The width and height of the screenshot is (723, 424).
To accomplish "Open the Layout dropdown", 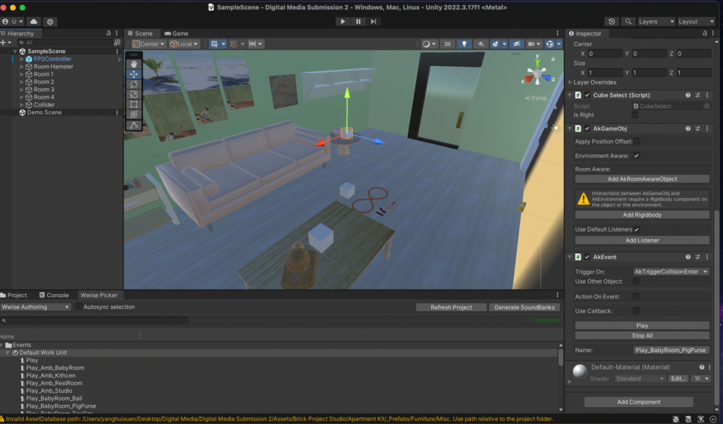I will point(695,22).
